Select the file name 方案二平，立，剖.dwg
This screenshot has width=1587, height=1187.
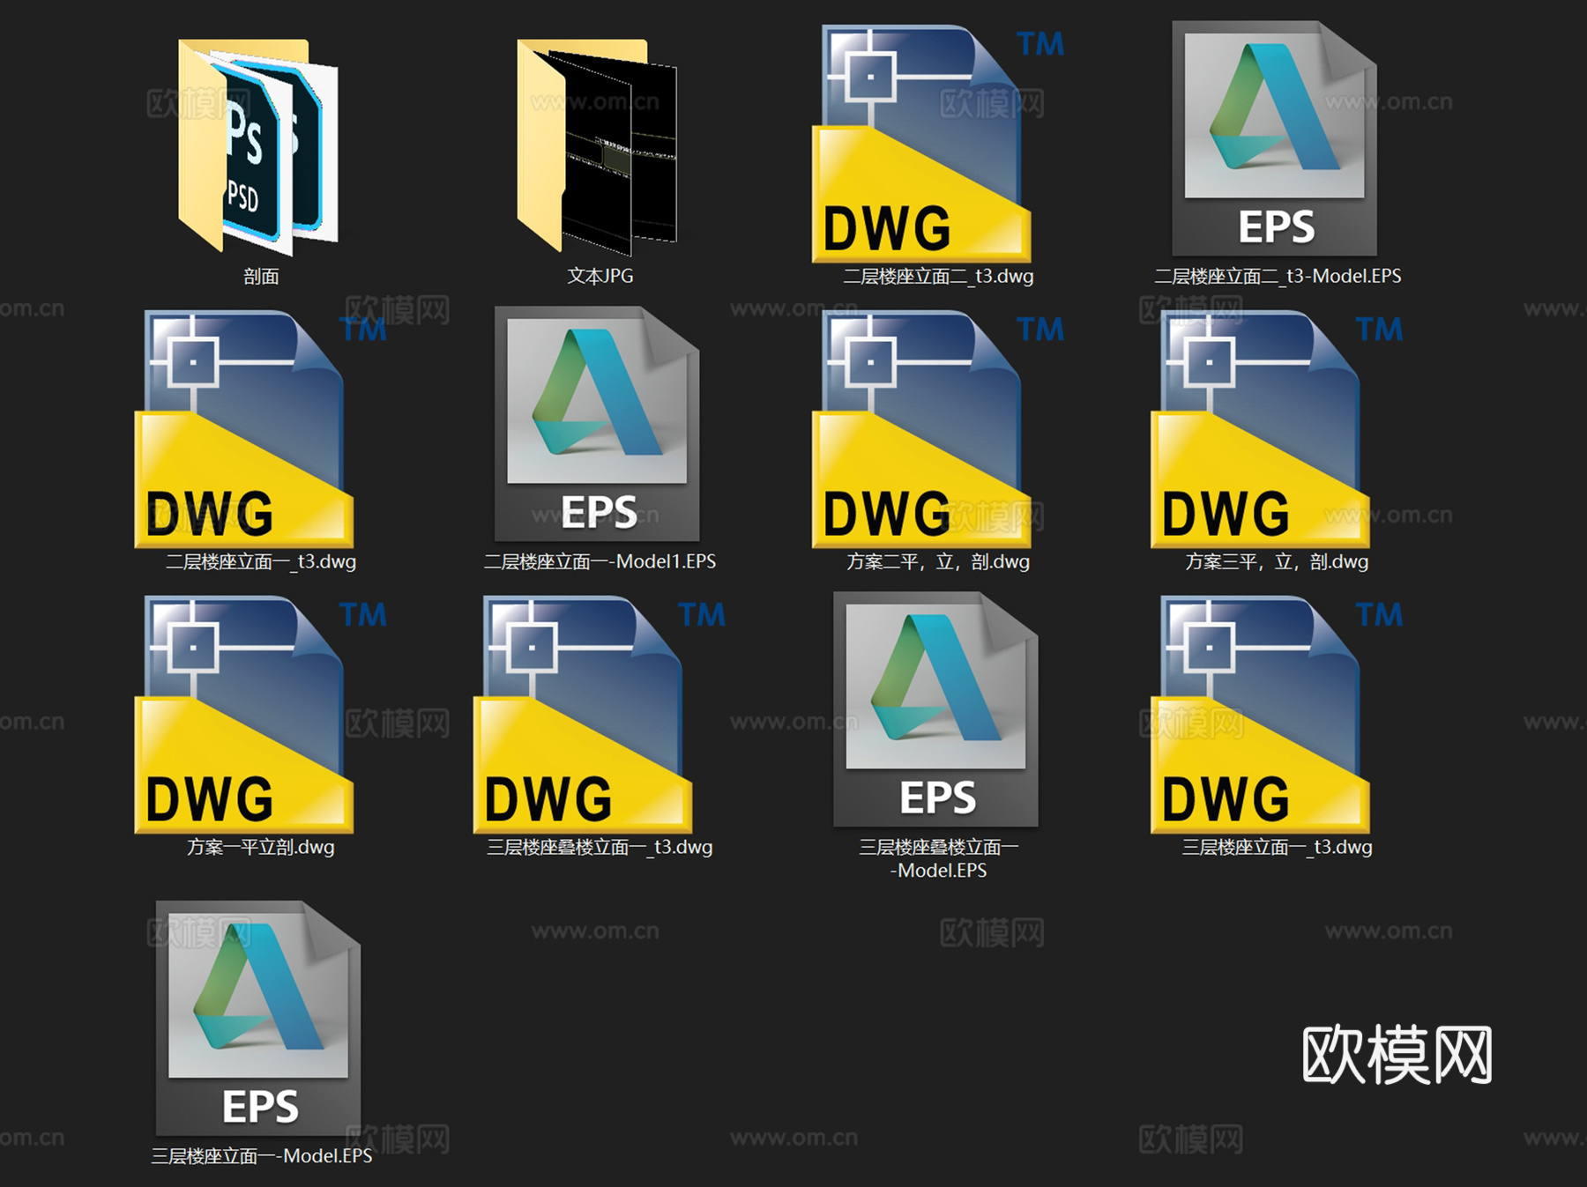[938, 562]
